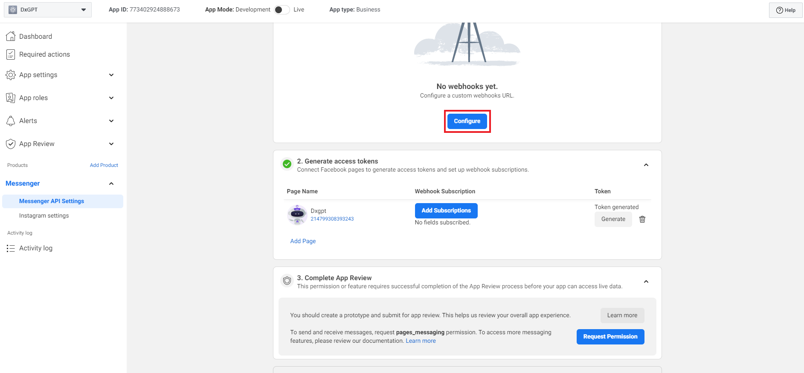Click the Alerts bell icon

pyautogui.click(x=11, y=121)
